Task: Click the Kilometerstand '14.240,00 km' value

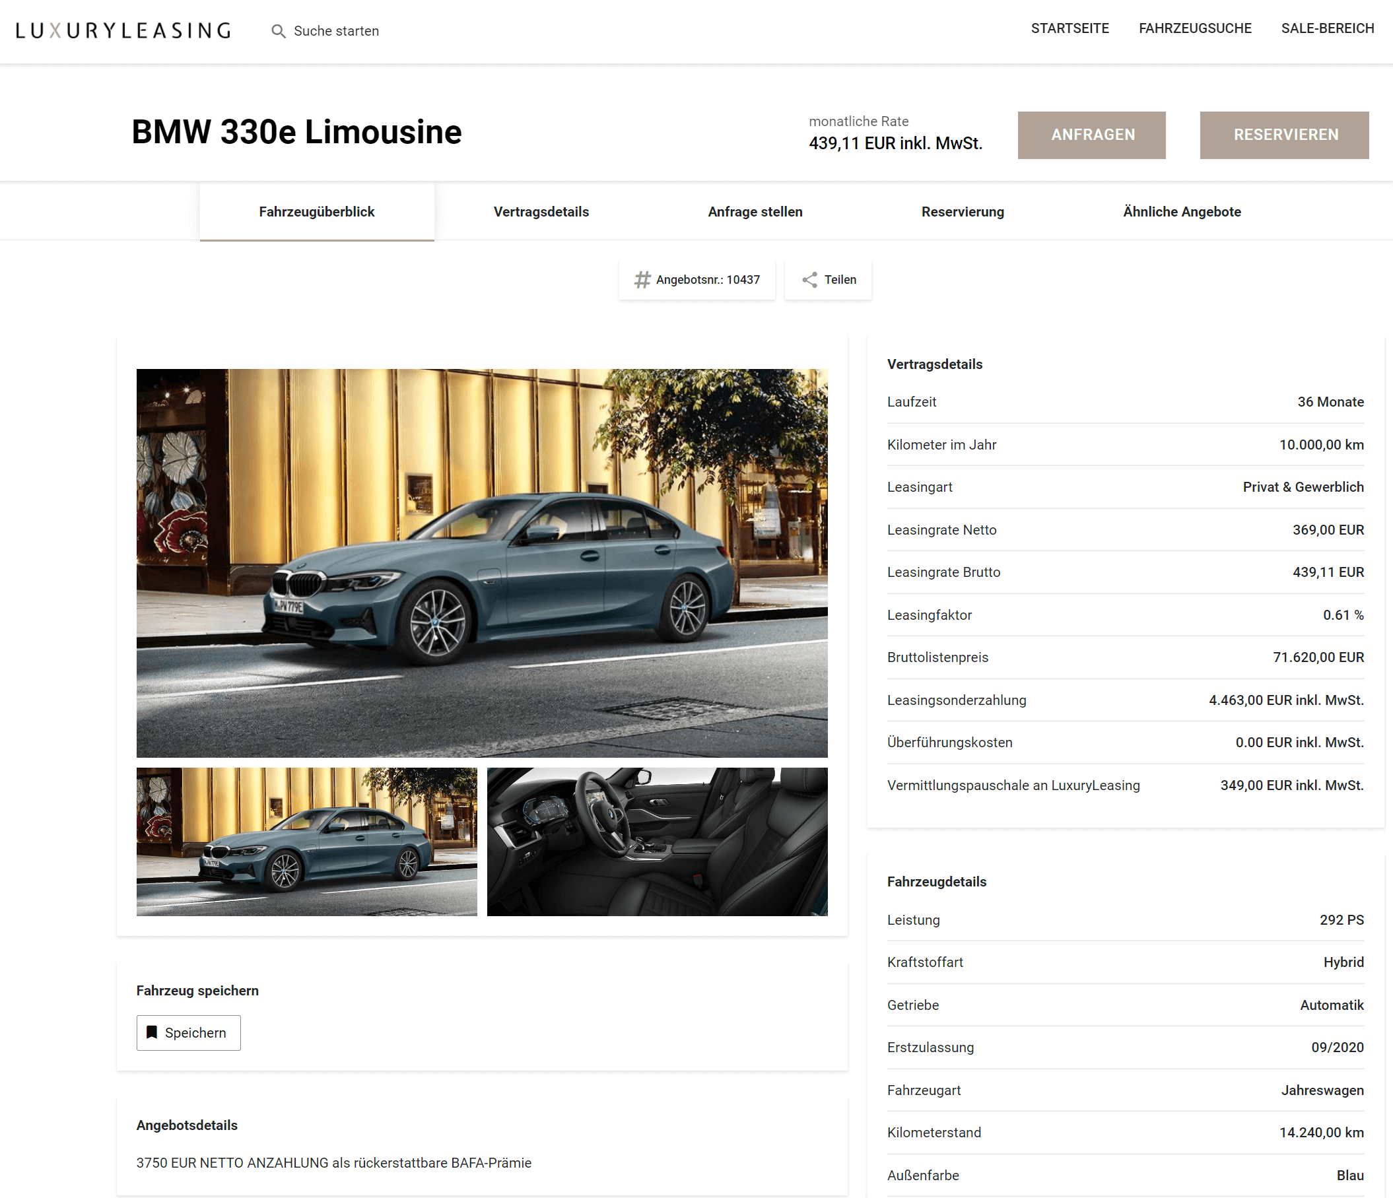Action: (1321, 1133)
